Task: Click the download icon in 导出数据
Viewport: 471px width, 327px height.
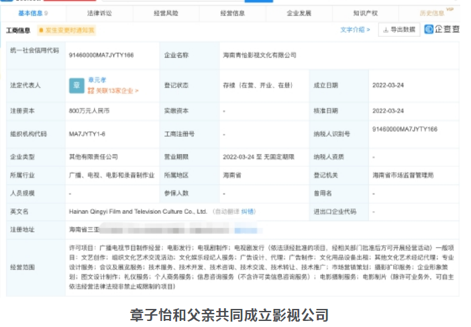Action: [385, 29]
